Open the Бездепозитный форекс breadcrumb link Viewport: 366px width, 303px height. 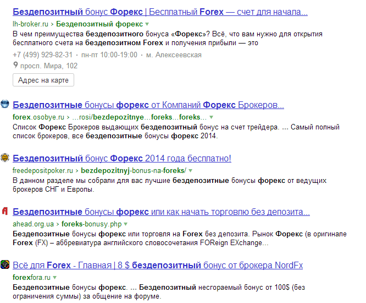coord(99,24)
